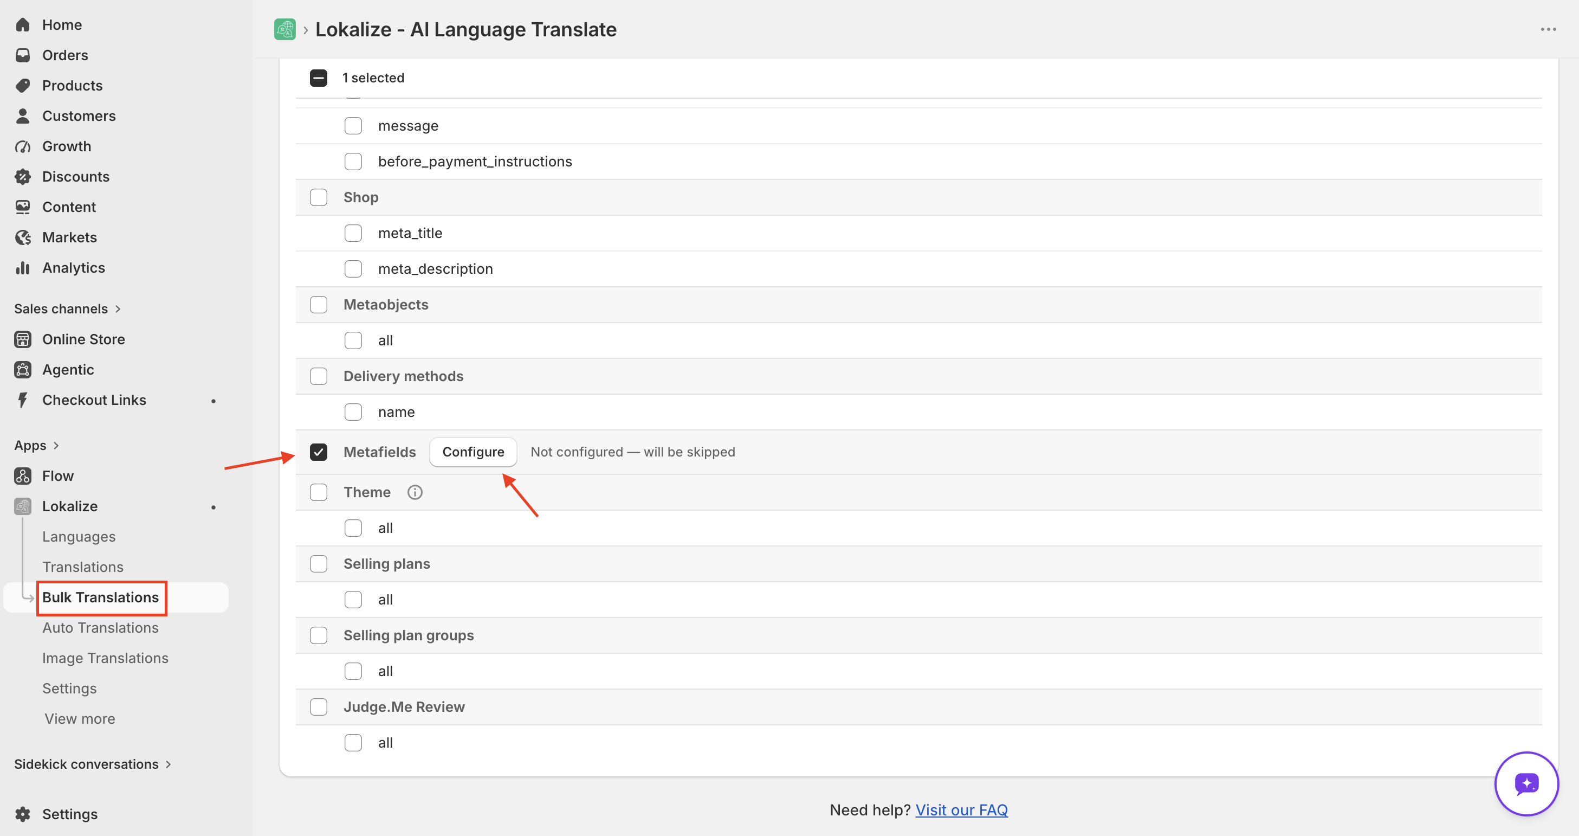This screenshot has height=836, width=1579.
Task: Deselect all via the '1 selected' checkbox
Action: coord(318,78)
